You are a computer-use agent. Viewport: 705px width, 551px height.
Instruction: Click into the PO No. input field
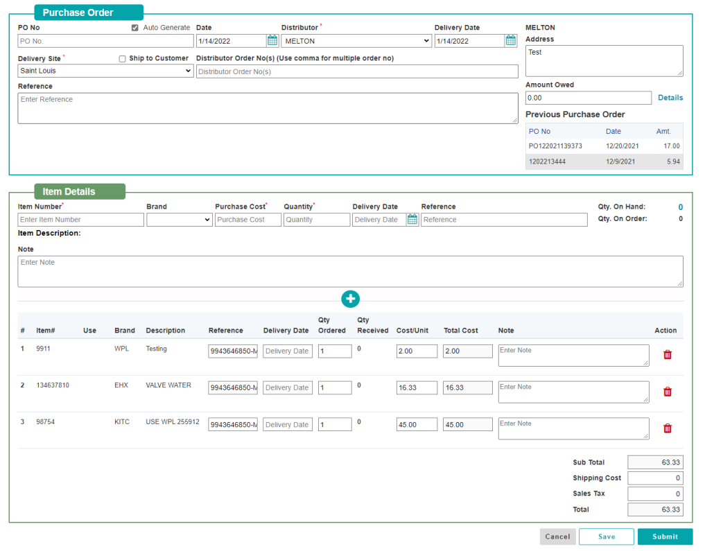105,41
